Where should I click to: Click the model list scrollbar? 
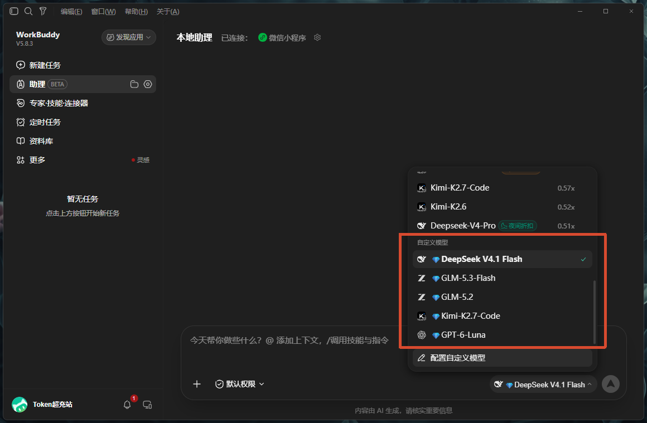tap(594, 312)
